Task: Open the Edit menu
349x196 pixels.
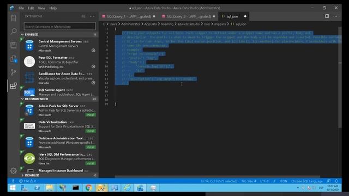Action: click(x=31, y=8)
